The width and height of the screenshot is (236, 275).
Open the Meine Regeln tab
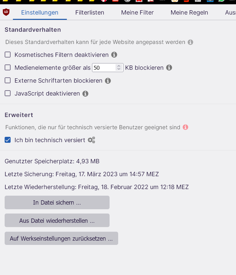point(189,13)
